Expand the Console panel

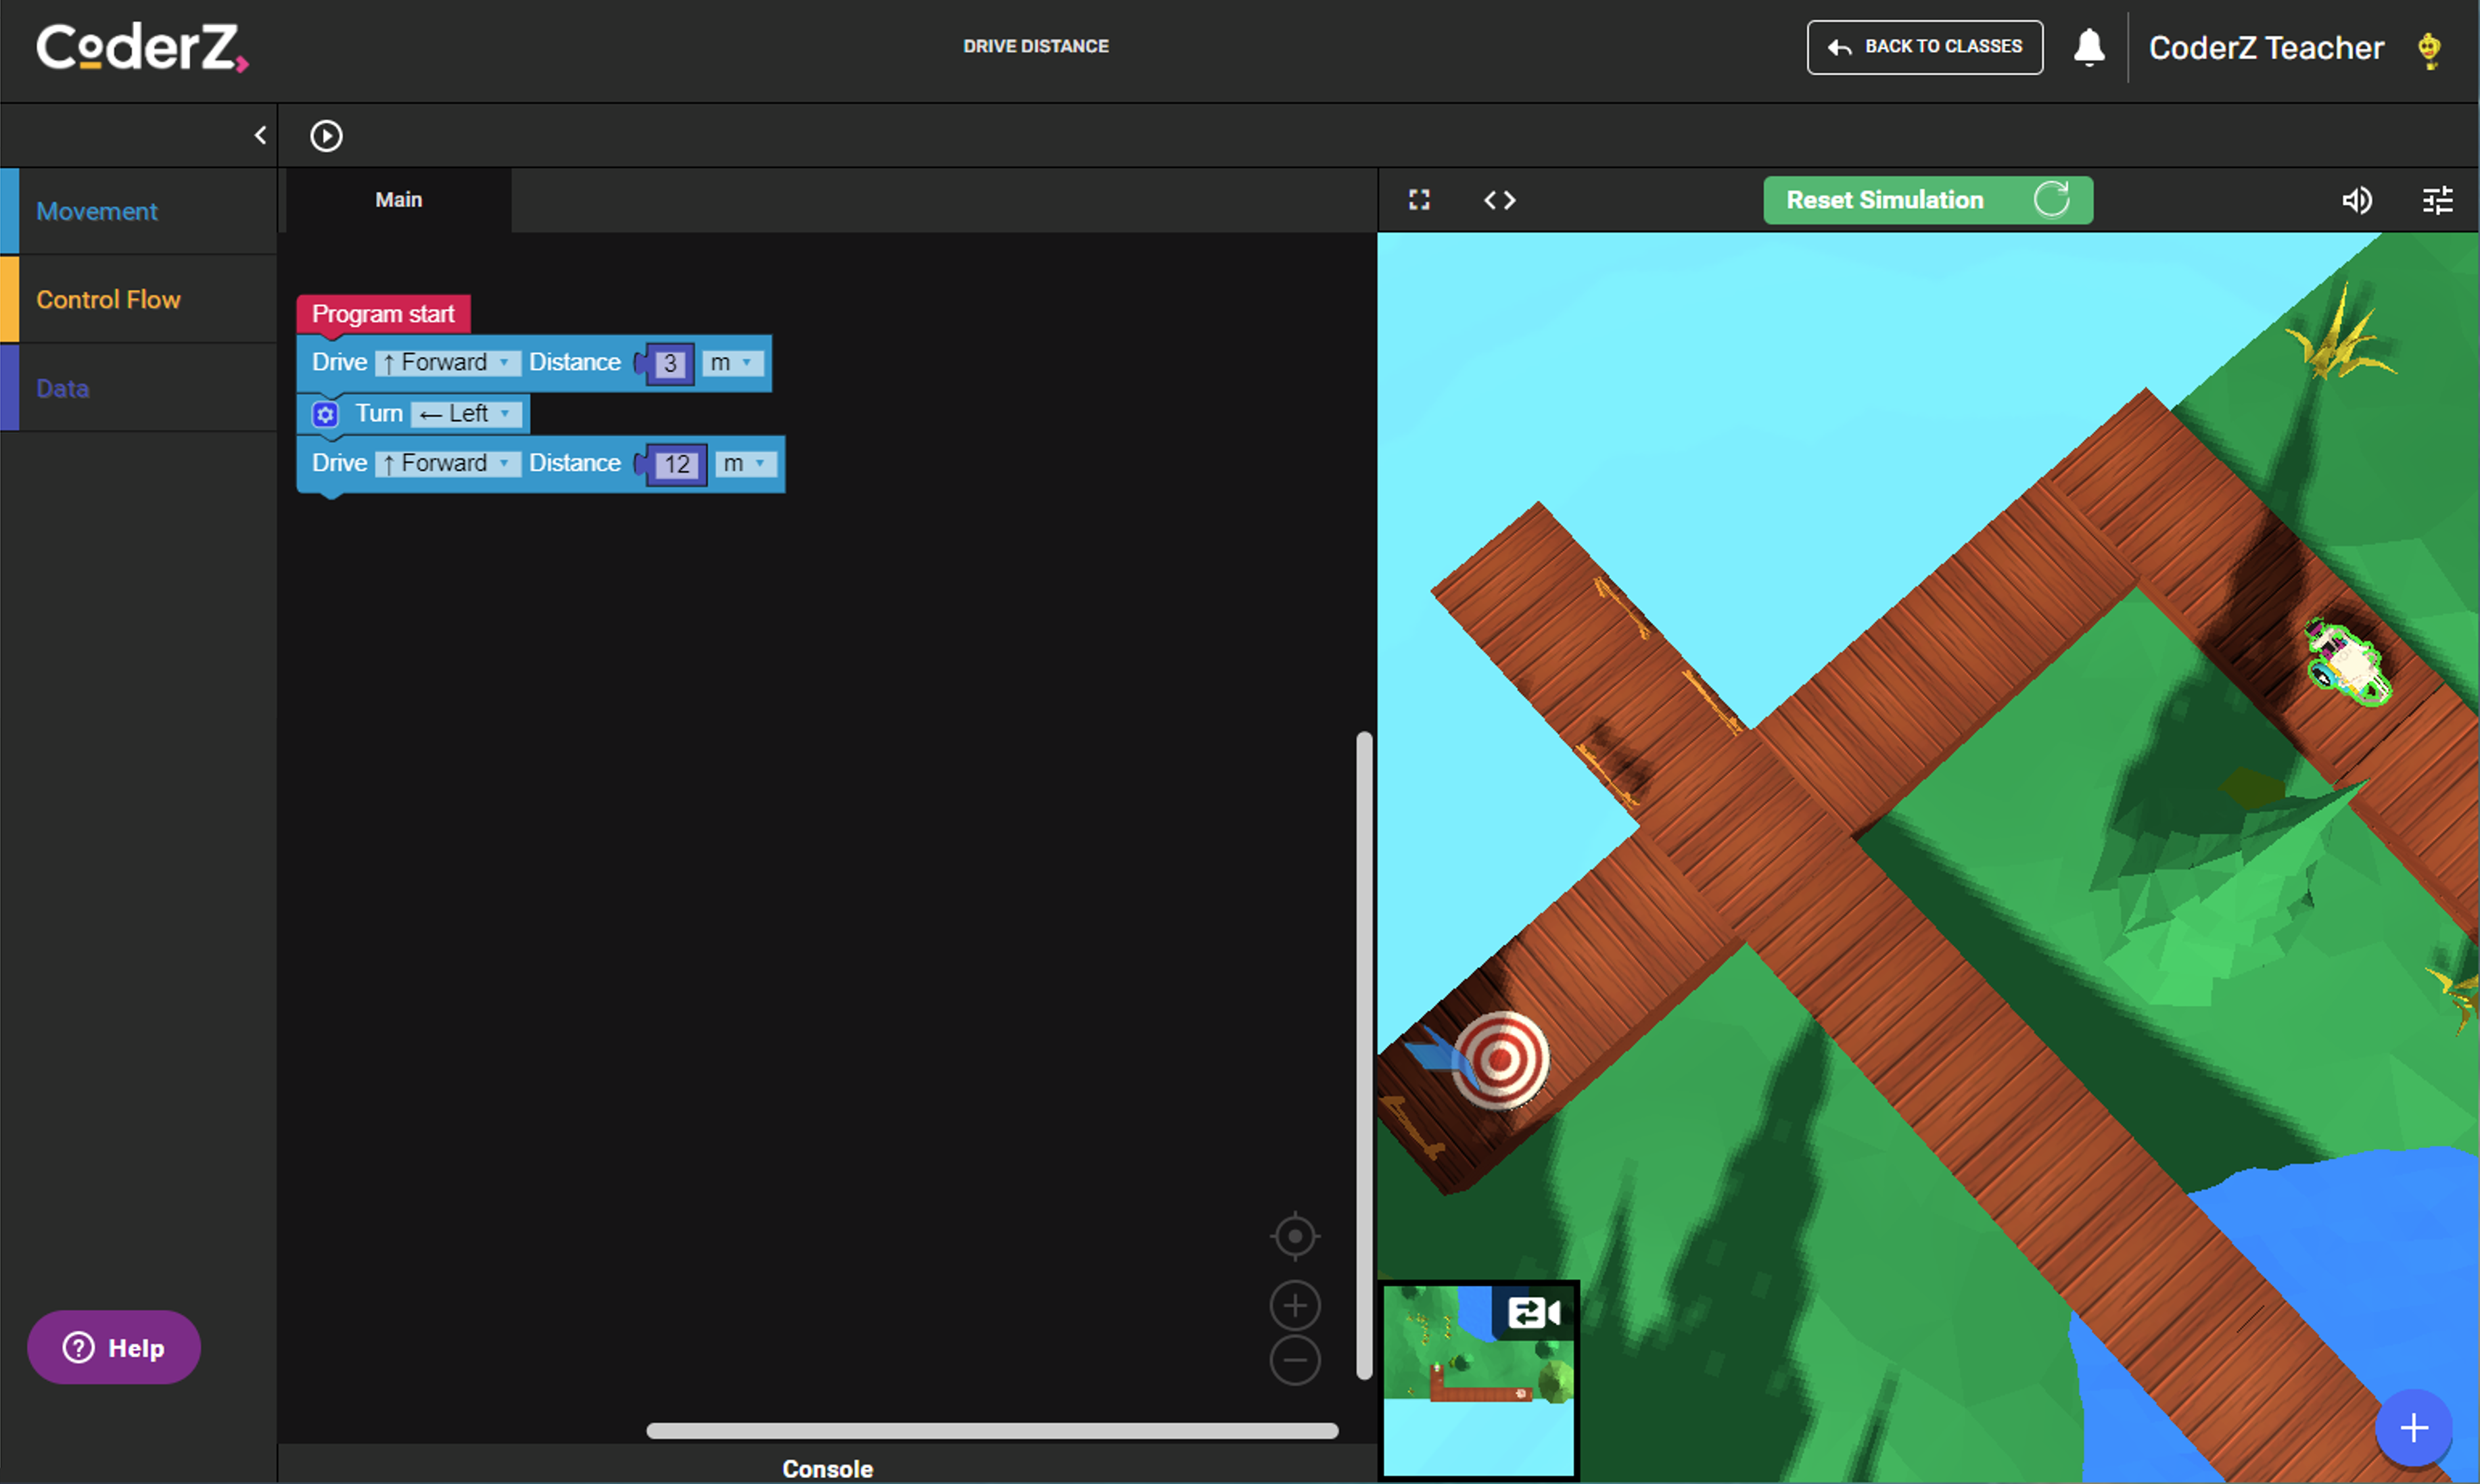[827, 1468]
